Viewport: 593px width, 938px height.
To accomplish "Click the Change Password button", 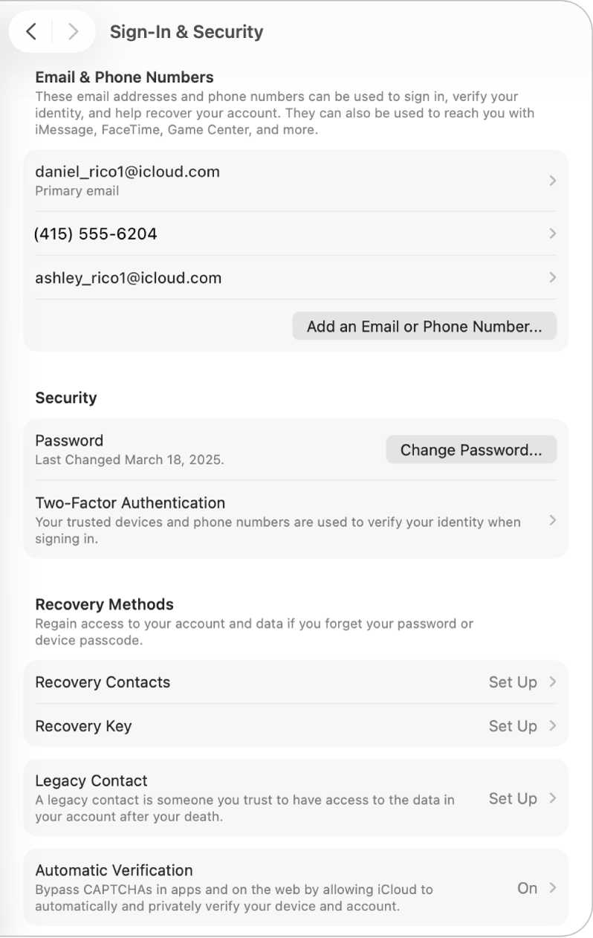I will [x=471, y=449].
